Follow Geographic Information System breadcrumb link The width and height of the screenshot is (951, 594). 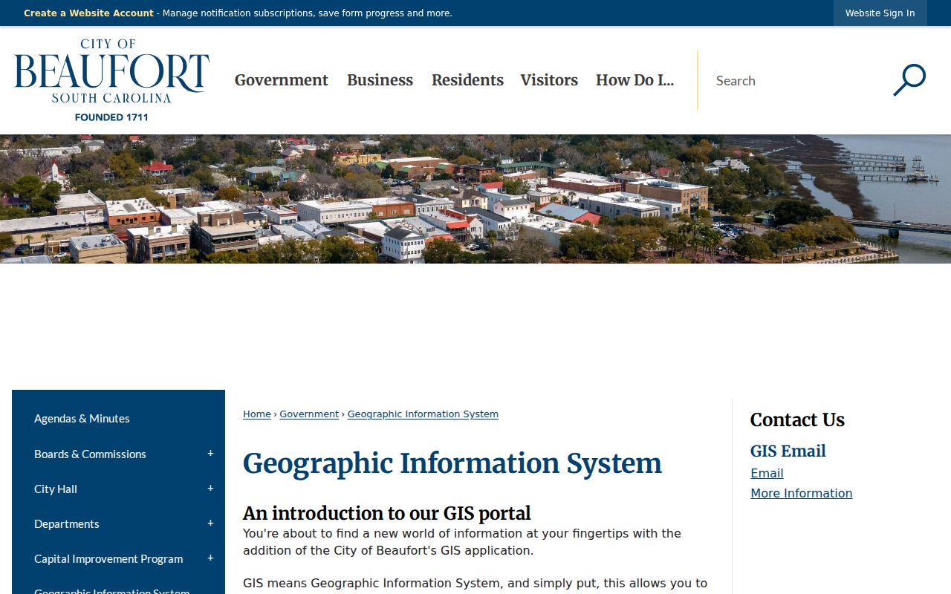click(423, 414)
